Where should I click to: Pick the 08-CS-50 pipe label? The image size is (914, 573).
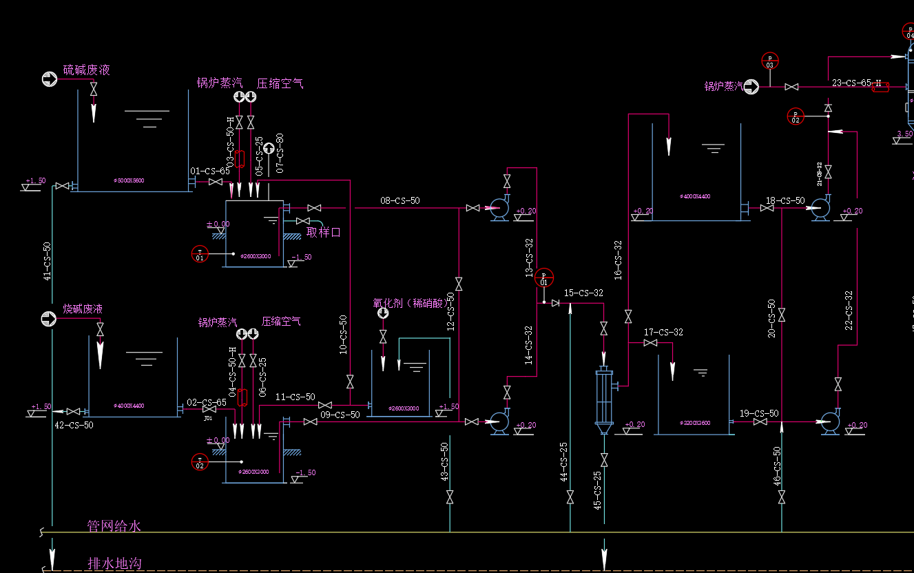click(x=399, y=201)
